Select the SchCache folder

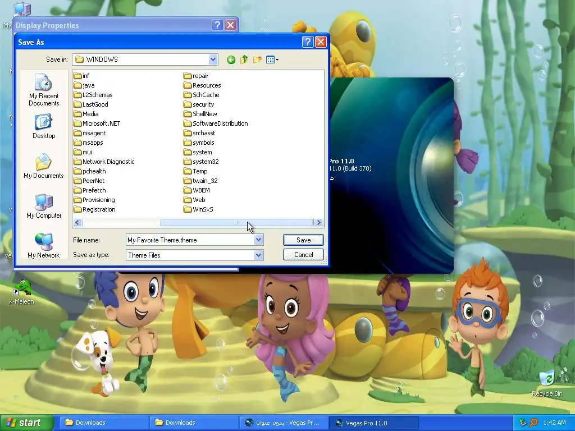pos(202,94)
